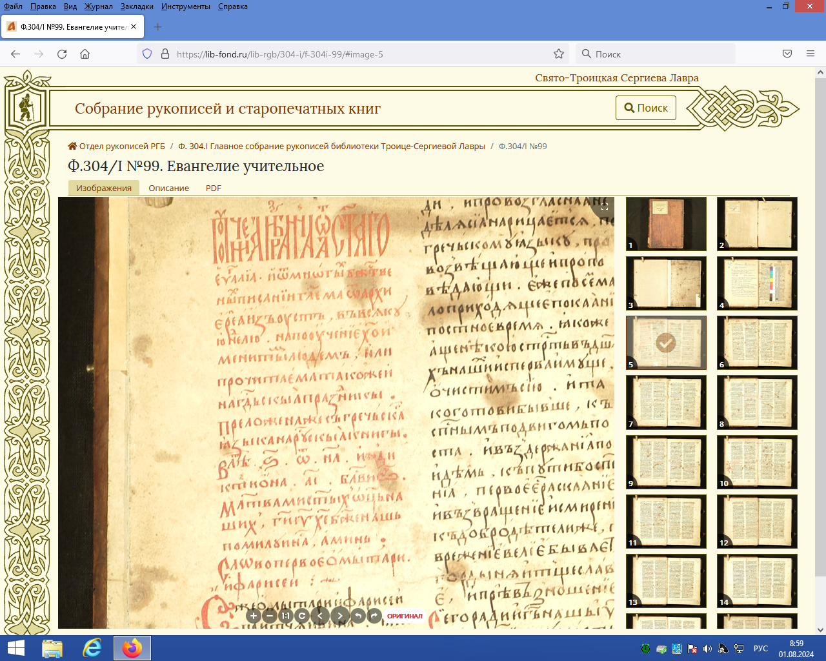The height and width of the screenshot is (661, 826).
Task: Go to next manuscript image
Action: pos(340,616)
